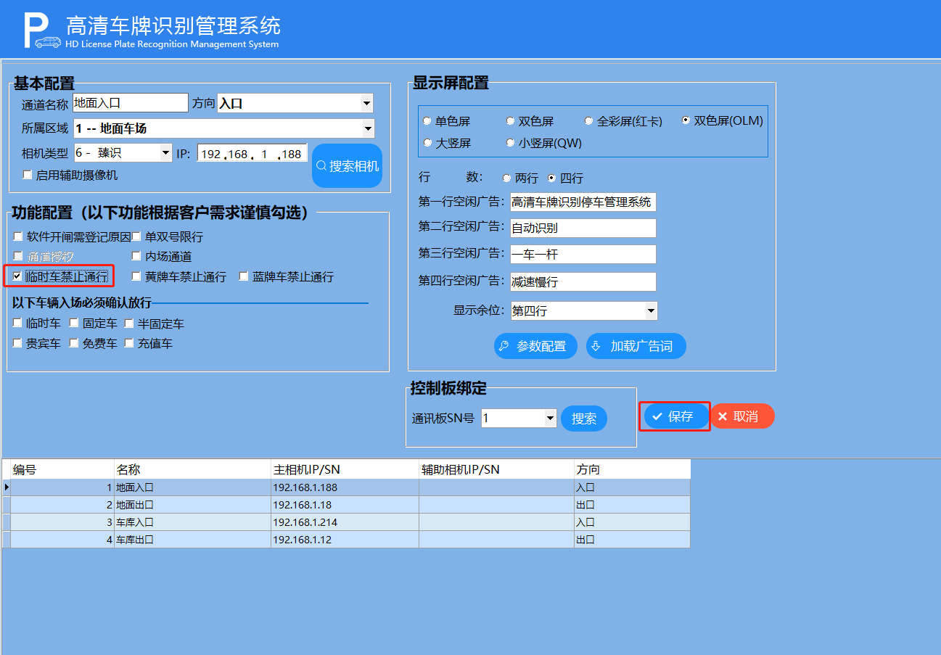Screen dimensions: 941x655
Task: Select 单色屏 radio button
Action: pyautogui.click(x=427, y=121)
